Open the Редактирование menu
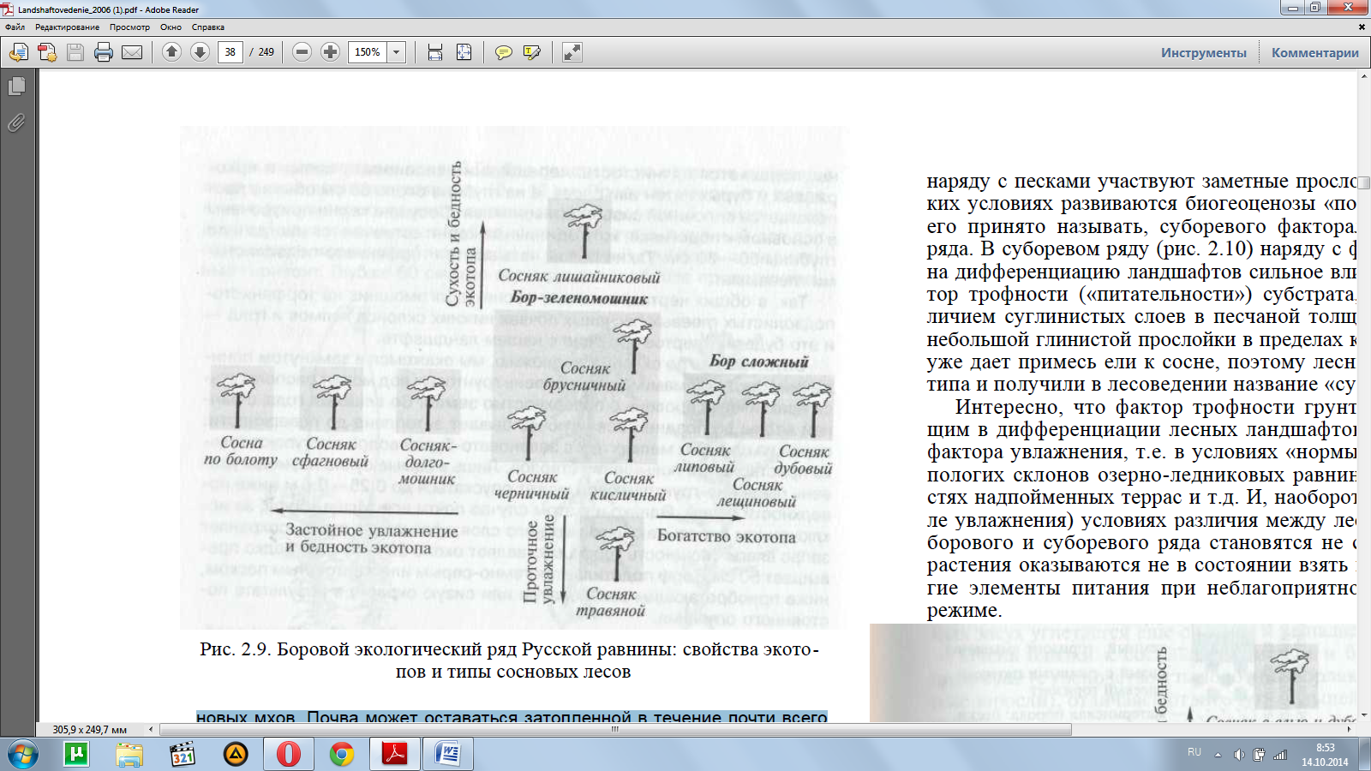Viewport: 1371px width, 771px height. (x=68, y=27)
